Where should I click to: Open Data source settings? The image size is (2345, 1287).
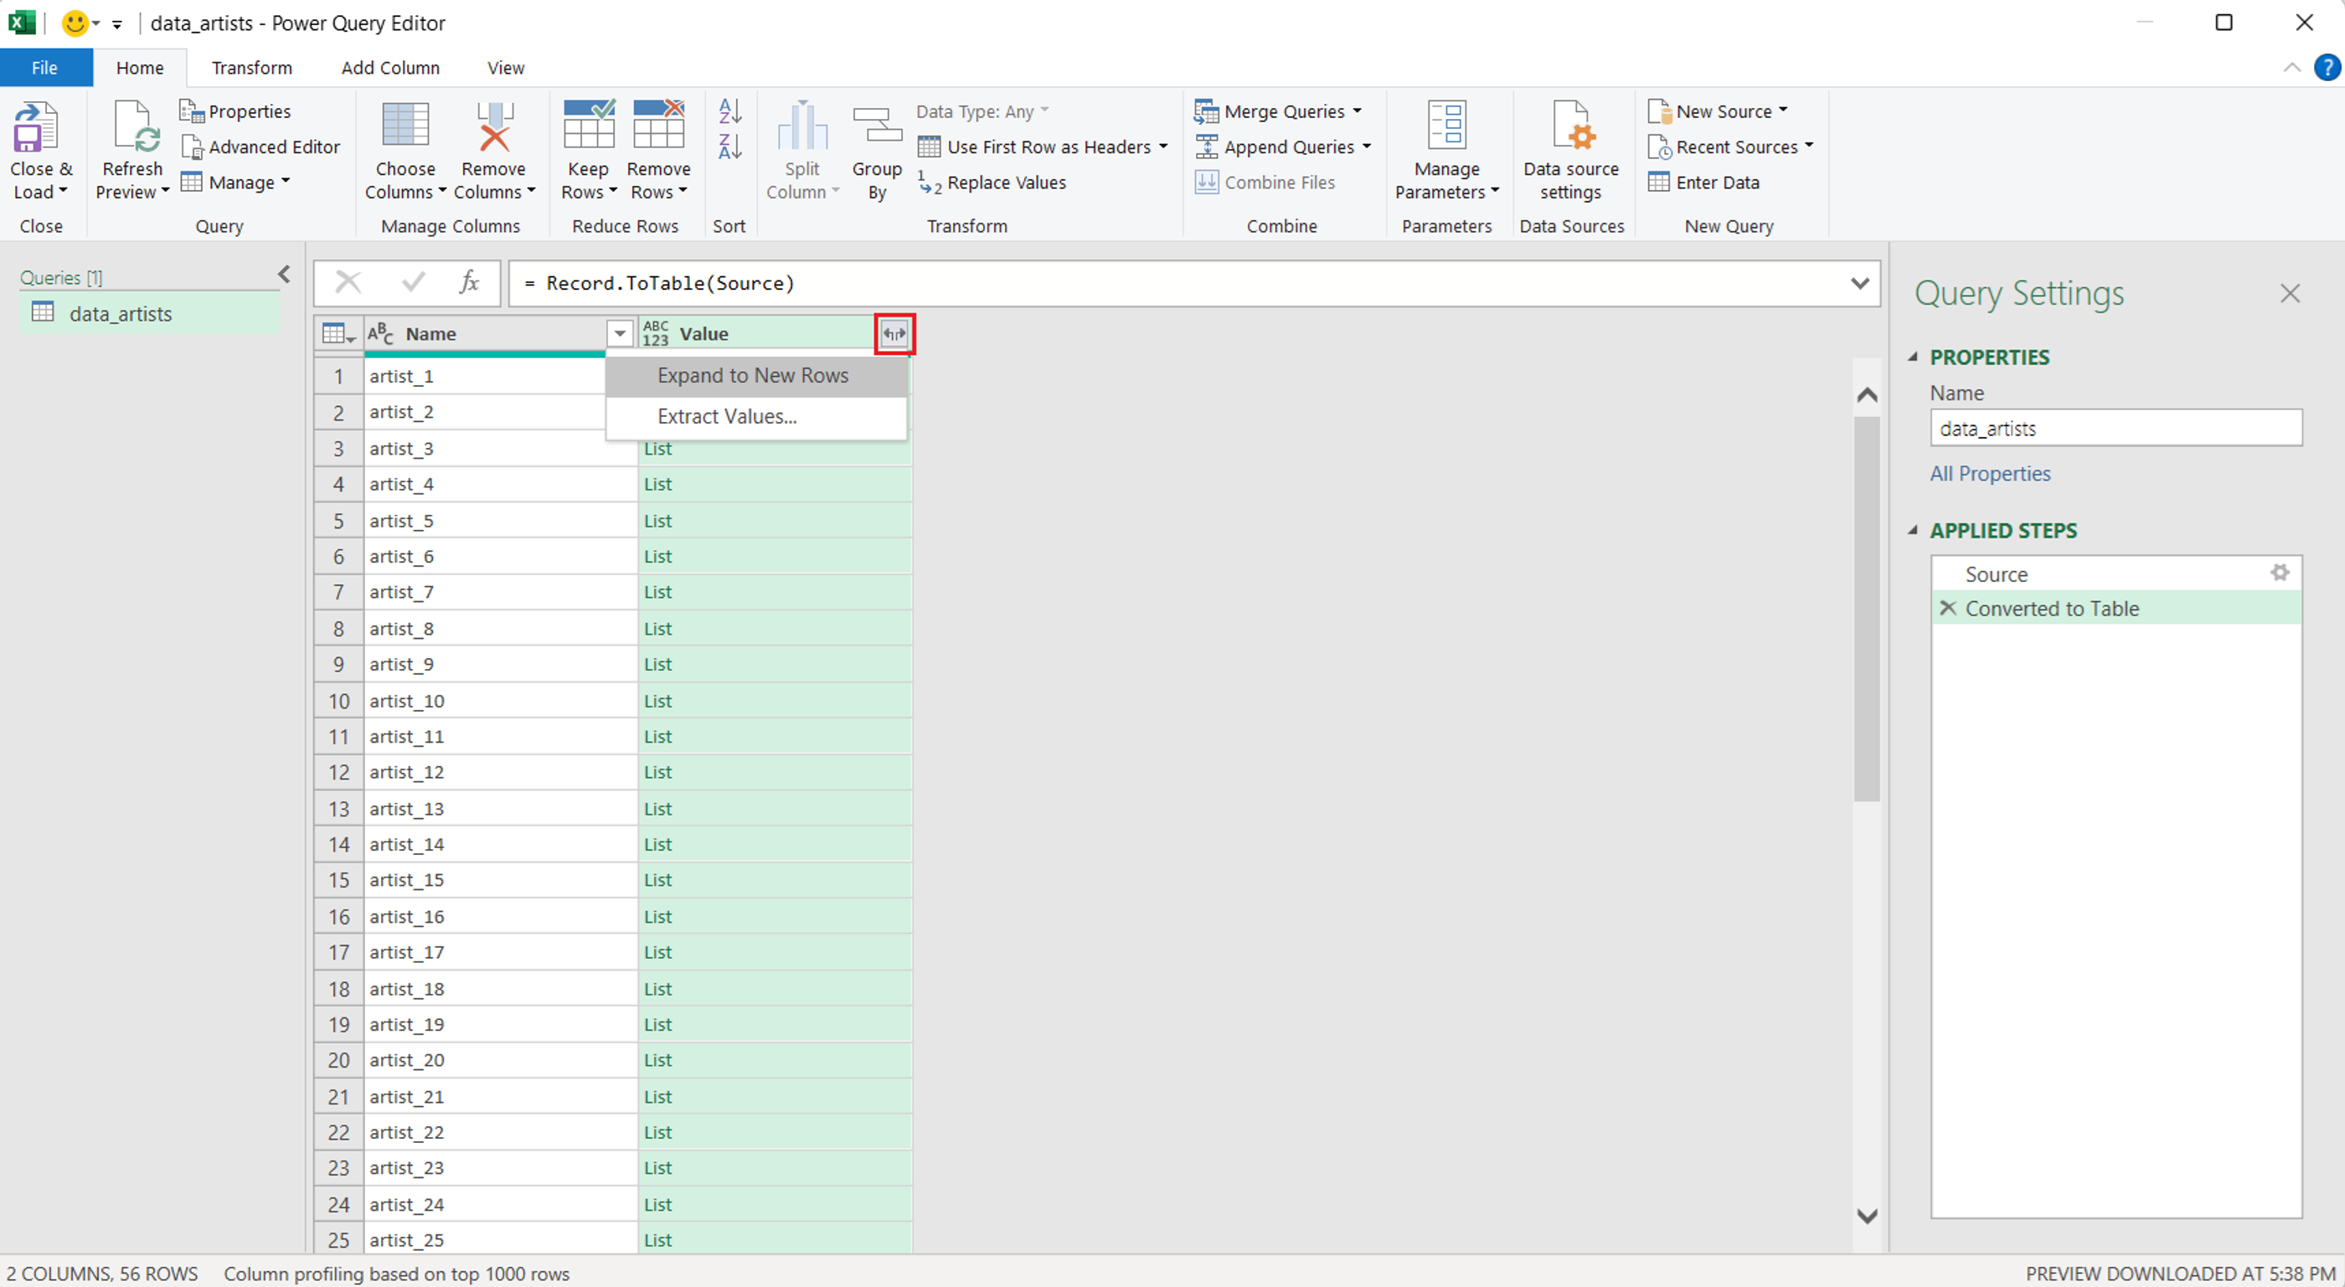click(1570, 127)
